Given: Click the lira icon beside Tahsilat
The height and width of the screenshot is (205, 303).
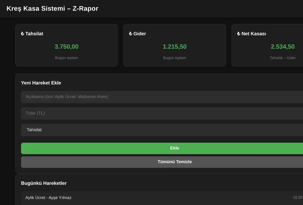Looking at the screenshot, I should [22, 34].
